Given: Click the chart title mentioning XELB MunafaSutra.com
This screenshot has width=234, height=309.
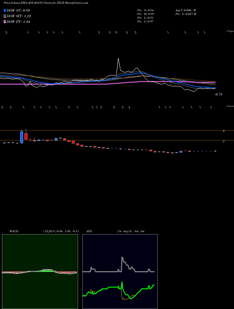Looking at the screenshot, I should point(46,3).
